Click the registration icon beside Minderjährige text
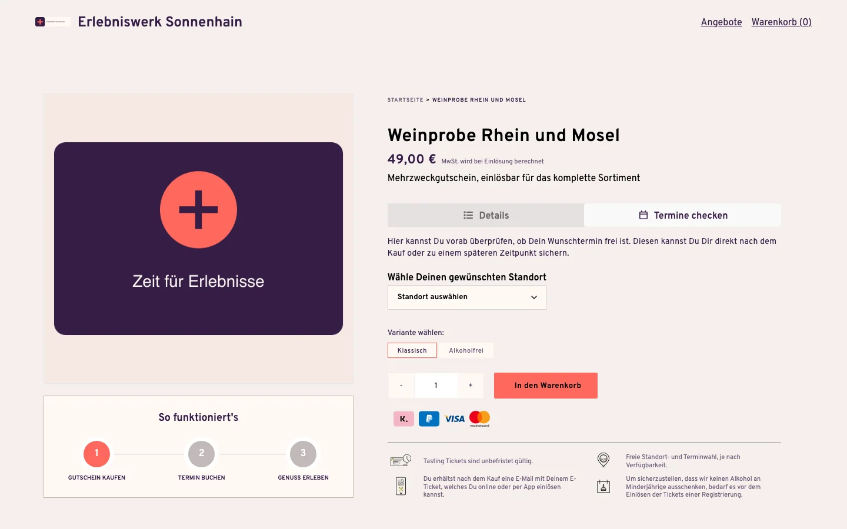 (603, 486)
